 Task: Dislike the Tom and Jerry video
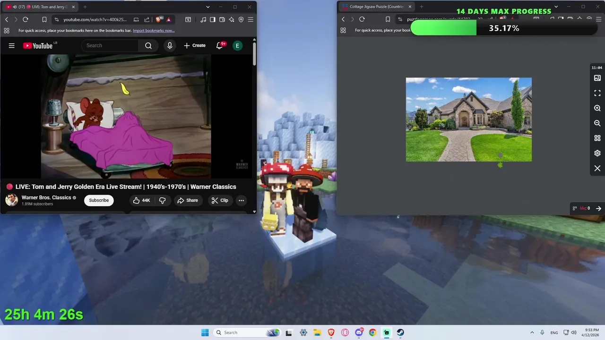pyautogui.click(x=162, y=200)
